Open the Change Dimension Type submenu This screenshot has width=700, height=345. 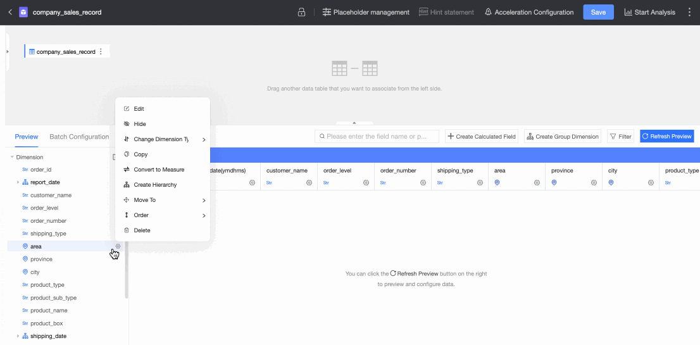(163, 139)
